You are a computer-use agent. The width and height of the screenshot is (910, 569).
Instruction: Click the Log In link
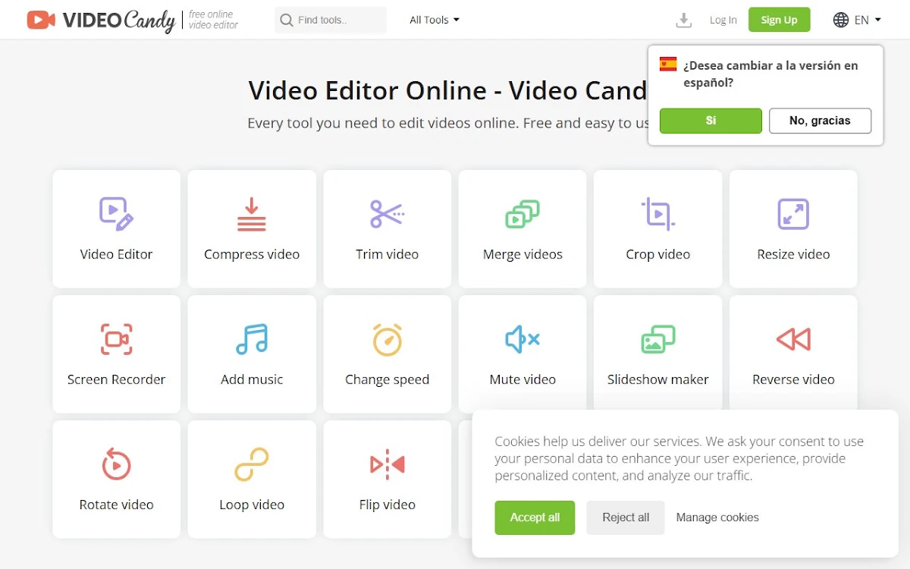[723, 20]
